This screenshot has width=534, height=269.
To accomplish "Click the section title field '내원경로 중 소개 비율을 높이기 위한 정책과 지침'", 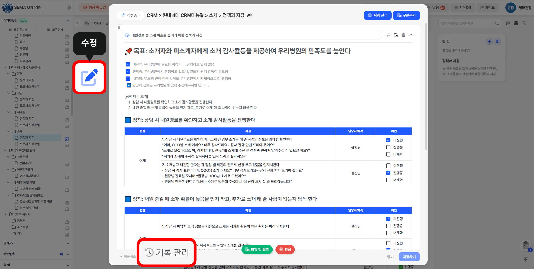I will [252, 35].
